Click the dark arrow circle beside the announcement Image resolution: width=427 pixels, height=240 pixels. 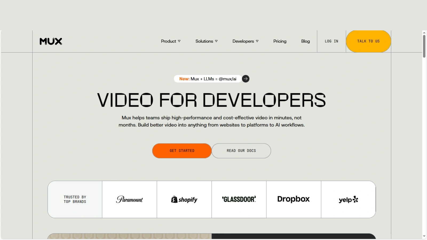[246, 79]
